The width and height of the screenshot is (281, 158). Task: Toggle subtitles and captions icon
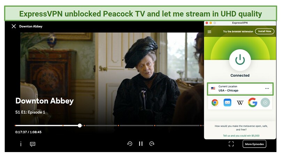click(33, 144)
